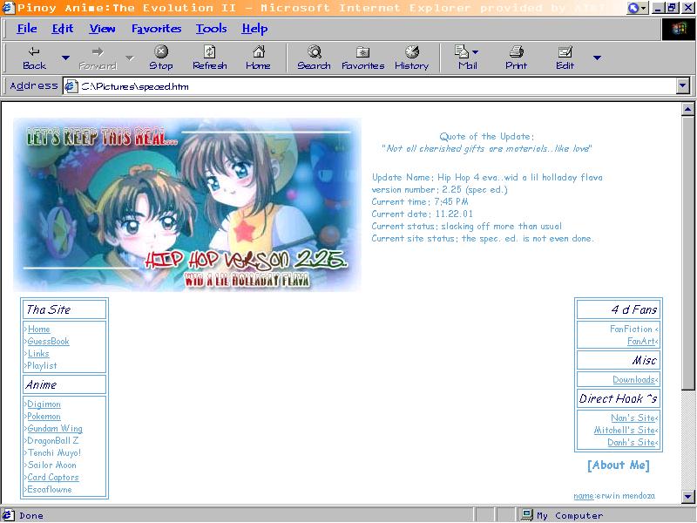Click the blue round icon in the title bar
This screenshot has height=523, width=697.
click(634, 8)
